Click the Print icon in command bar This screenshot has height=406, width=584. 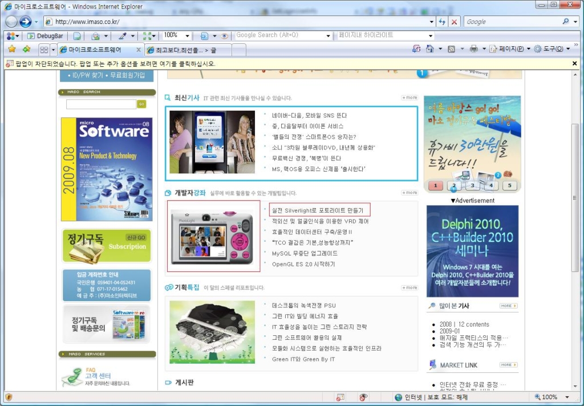(x=473, y=49)
